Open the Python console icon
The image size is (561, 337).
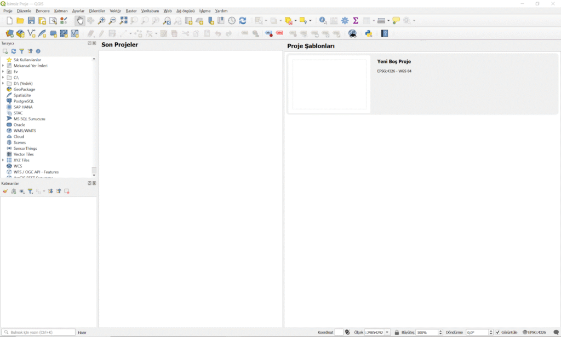pyautogui.click(x=369, y=33)
